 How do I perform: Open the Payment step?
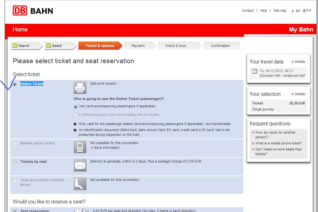pyautogui.click(x=140, y=46)
